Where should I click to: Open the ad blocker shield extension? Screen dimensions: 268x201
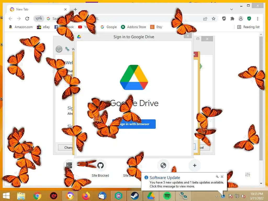pyautogui.click(x=224, y=19)
